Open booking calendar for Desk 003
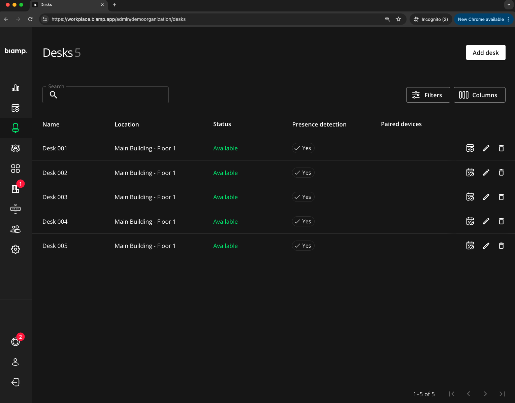This screenshot has height=403, width=515. click(x=470, y=197)
